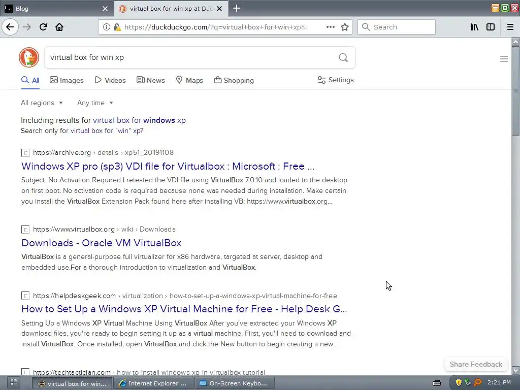The image size is (520, 390).
Task: Select the All results tab
Action: [30, 80]
